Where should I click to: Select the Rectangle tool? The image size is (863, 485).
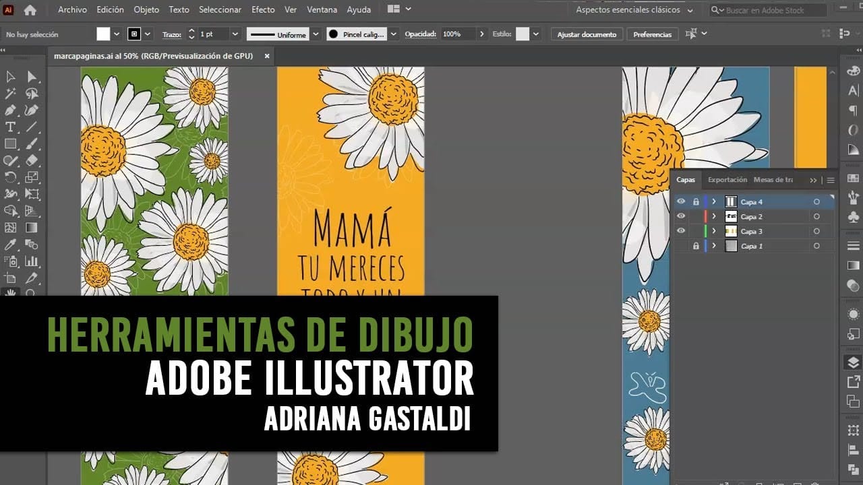click(11, 144)
